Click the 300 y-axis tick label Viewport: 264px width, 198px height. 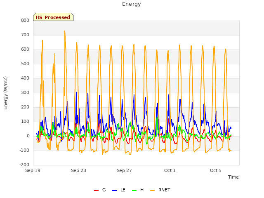25,92
